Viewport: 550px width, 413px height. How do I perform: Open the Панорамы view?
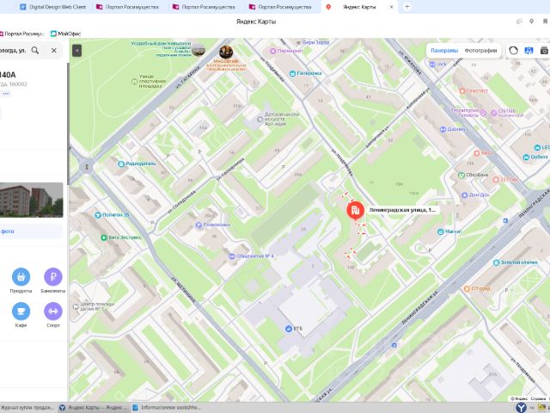click(x=444, y=51)
